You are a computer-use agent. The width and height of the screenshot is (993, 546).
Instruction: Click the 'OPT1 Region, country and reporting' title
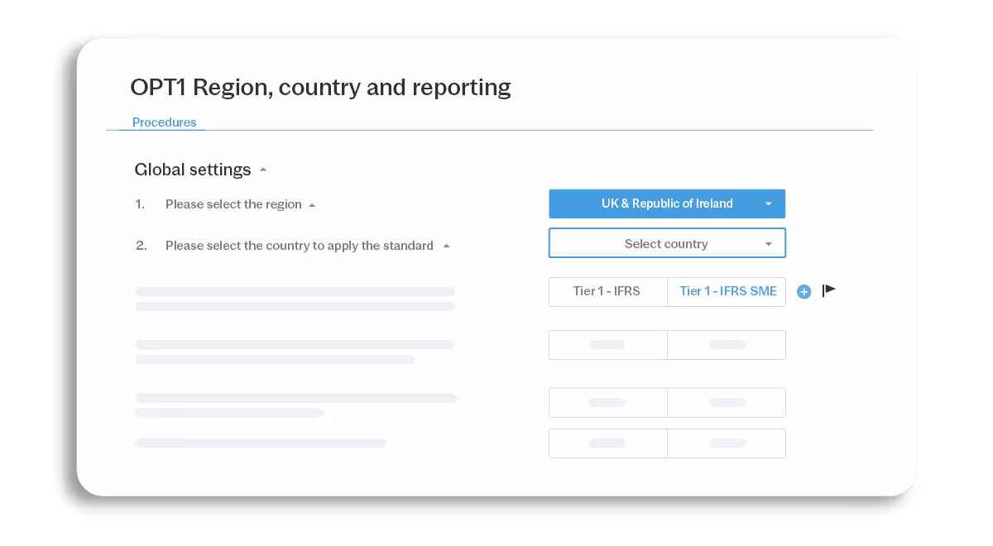coord(320,87)
